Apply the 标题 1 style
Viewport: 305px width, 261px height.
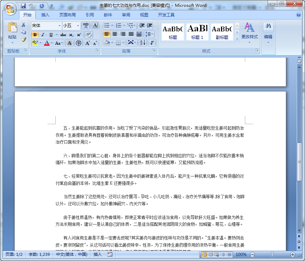[x=197, y=32]
